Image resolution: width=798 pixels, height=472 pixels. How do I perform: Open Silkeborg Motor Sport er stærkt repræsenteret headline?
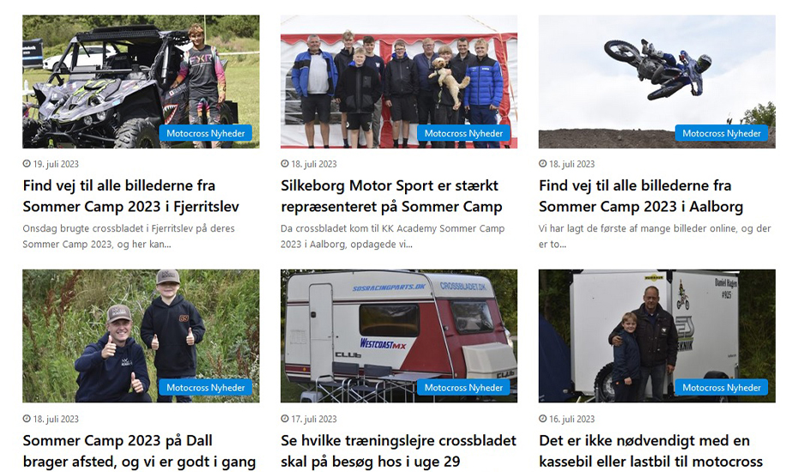point(391,196)
